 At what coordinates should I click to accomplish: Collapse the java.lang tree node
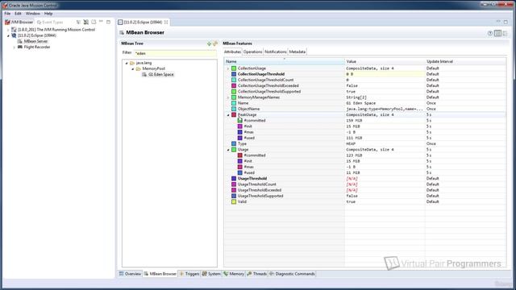tap(127, 63)
